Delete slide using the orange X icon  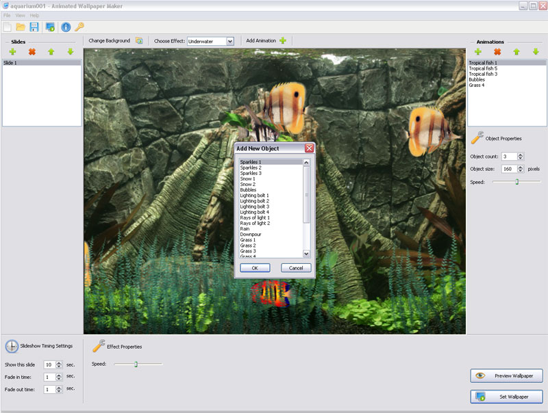coord(32,51)
